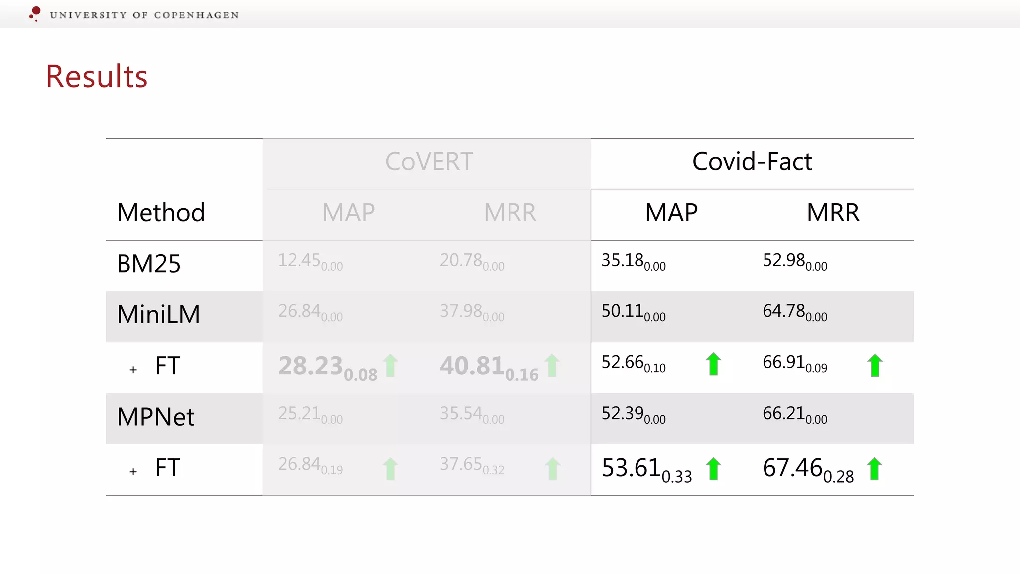Click the 'MAP' header under Covid-Fact
The height and width of the screenshot is (574, 1020).
[671, 213]
